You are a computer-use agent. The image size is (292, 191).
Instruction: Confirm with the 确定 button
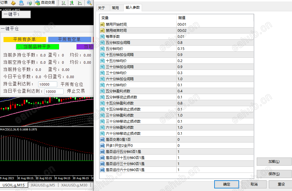point(227,184)
